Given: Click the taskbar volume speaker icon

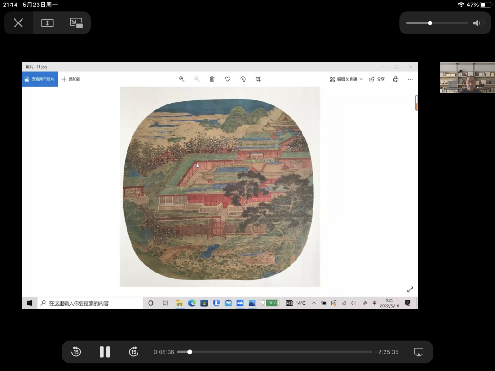Looking at the screenshot, I should pos(353,303).
